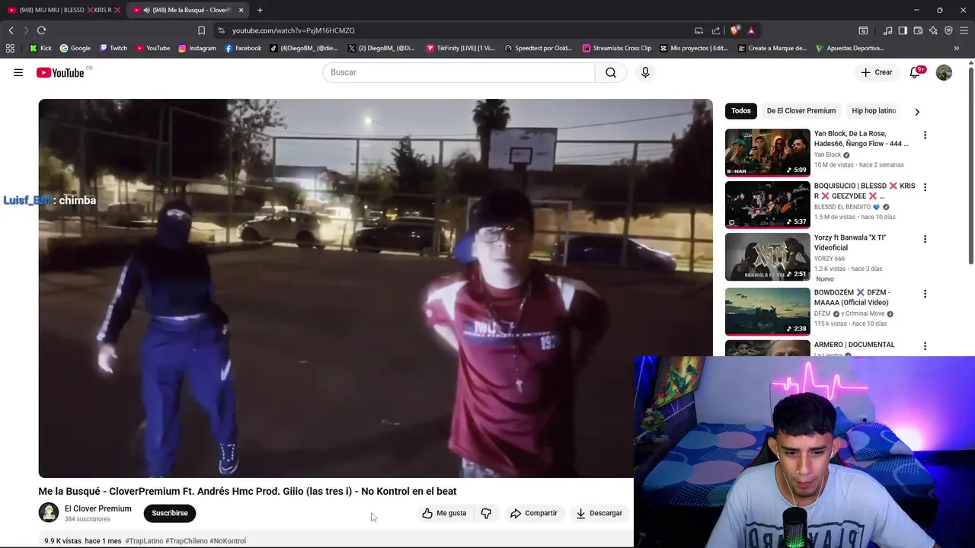Select the Todos filter chip
This screenshot has width=975, height=548.
[x=741, y=111]
